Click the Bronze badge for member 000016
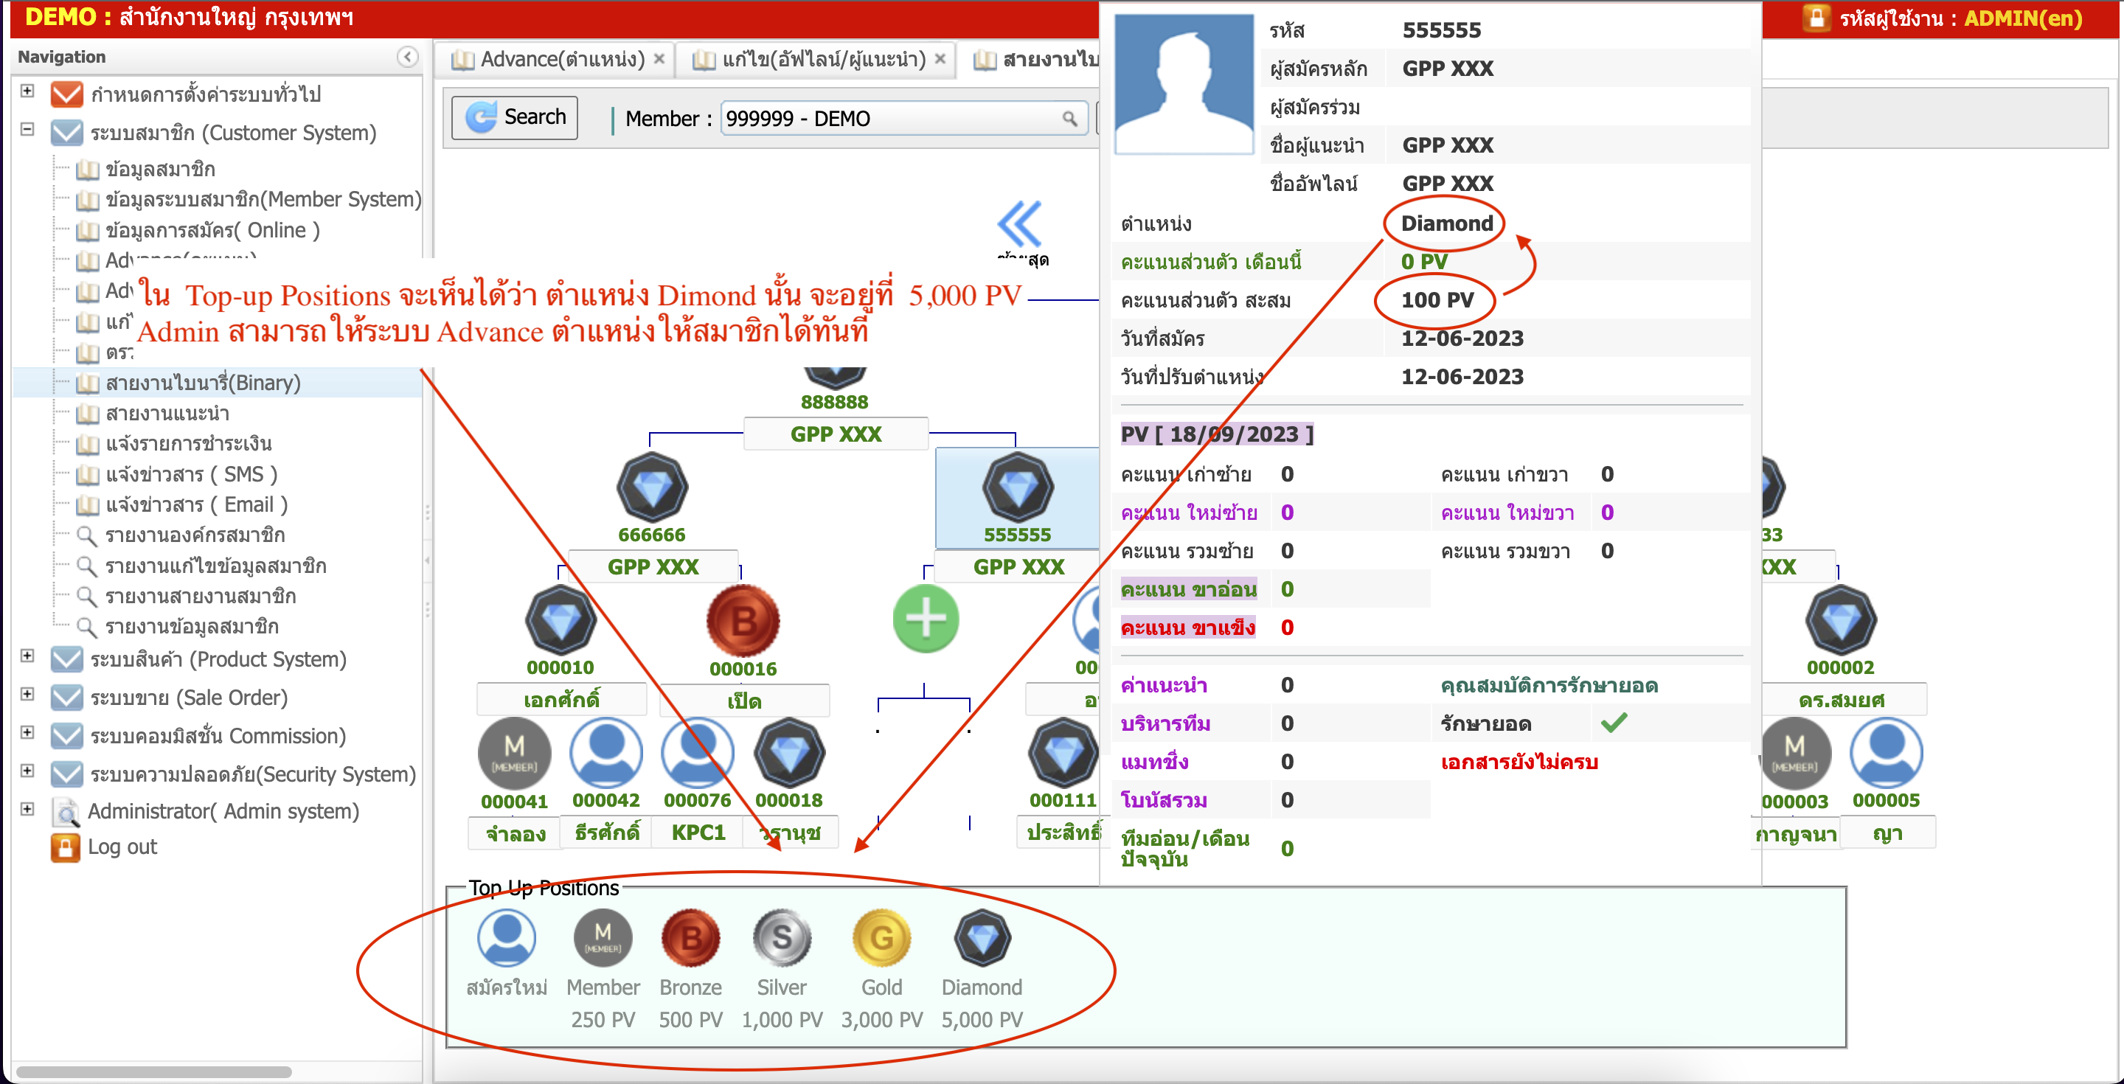2124x1084 pixels. 742,622
